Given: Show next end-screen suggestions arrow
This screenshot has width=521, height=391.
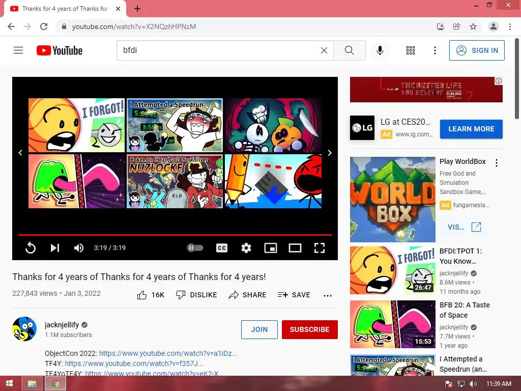Looking at the screenshot, I should [330, 153].
